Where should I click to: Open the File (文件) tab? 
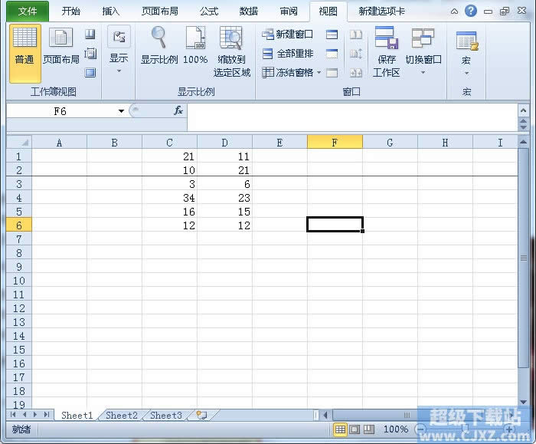point(28,12)
